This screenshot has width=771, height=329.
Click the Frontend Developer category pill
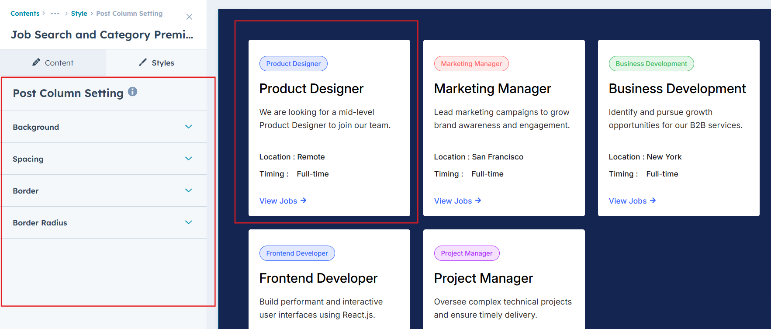[297, 253]
